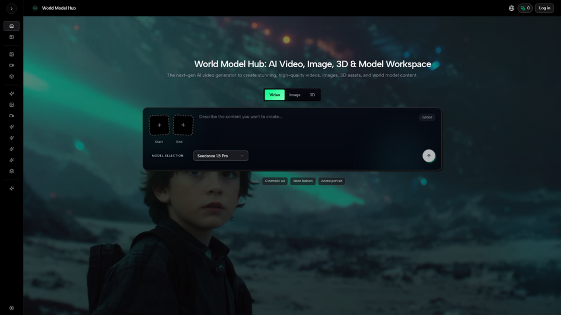Click the last sparkle icon below the layers icon
This screenshot has height=315, width=561.
(x=12, y=188)
